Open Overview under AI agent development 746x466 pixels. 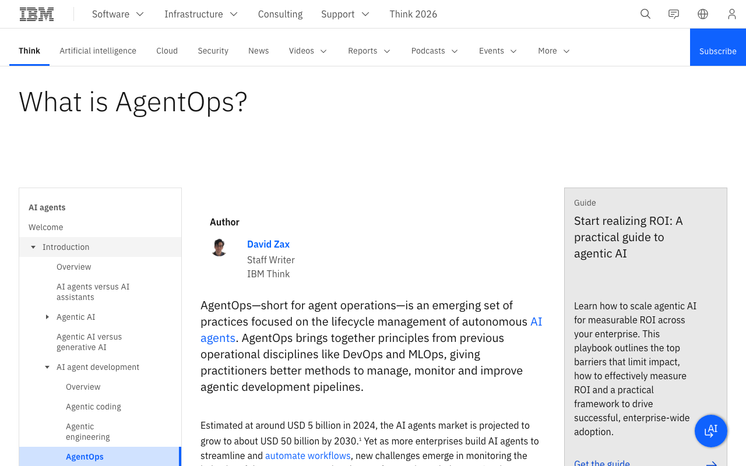(x=83, y=387)
